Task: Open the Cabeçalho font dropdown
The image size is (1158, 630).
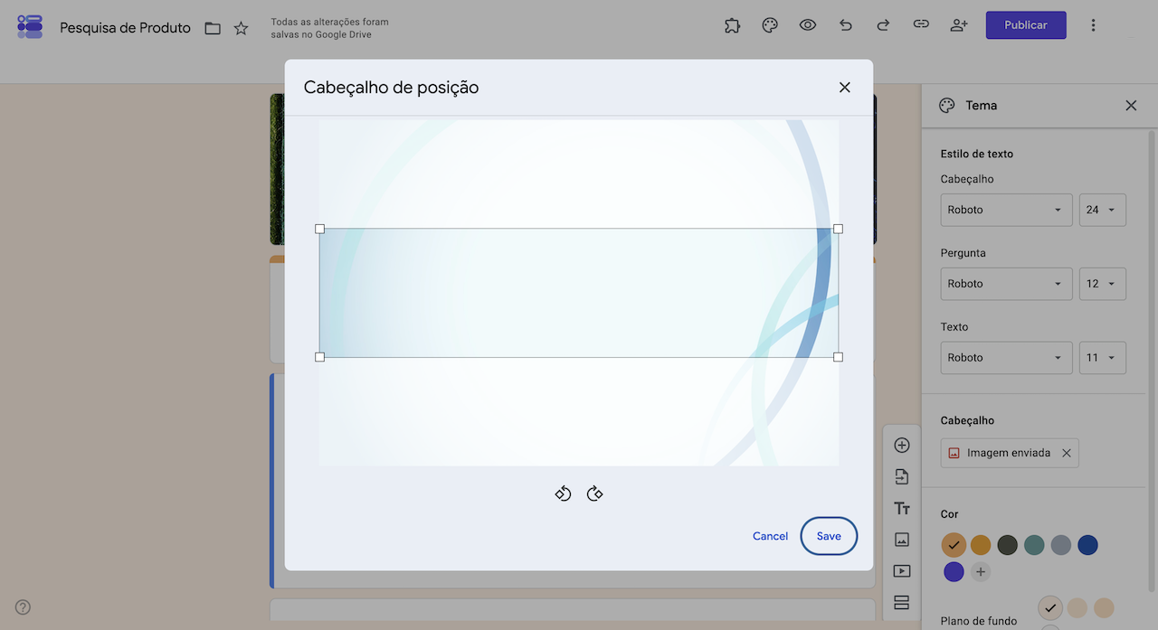Action: pyautogui.click(x=1007, y=210)
